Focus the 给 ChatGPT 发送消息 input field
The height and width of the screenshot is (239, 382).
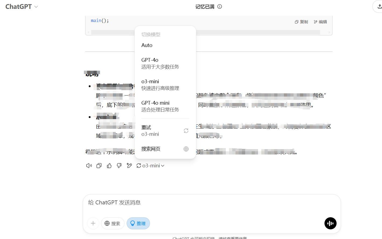[212, 203]
